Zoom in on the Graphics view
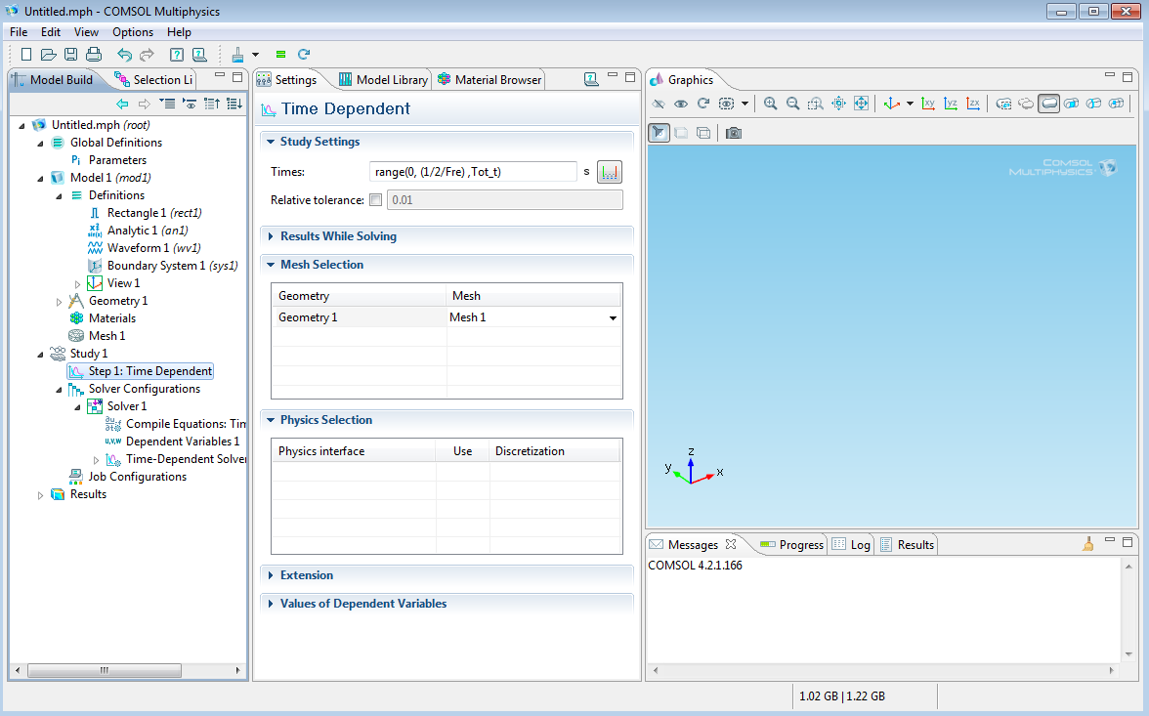 click(770, 104)
